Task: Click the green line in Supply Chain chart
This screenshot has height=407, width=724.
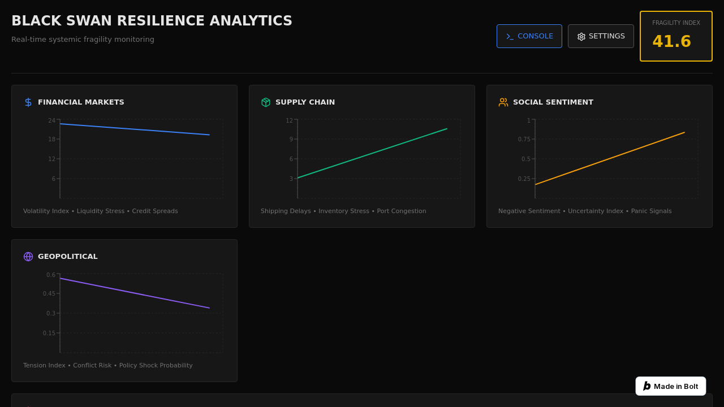Action: coord(372,154)
